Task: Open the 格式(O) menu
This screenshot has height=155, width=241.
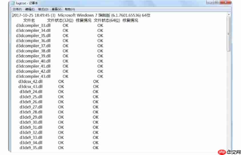Action: tap(43, 9)
